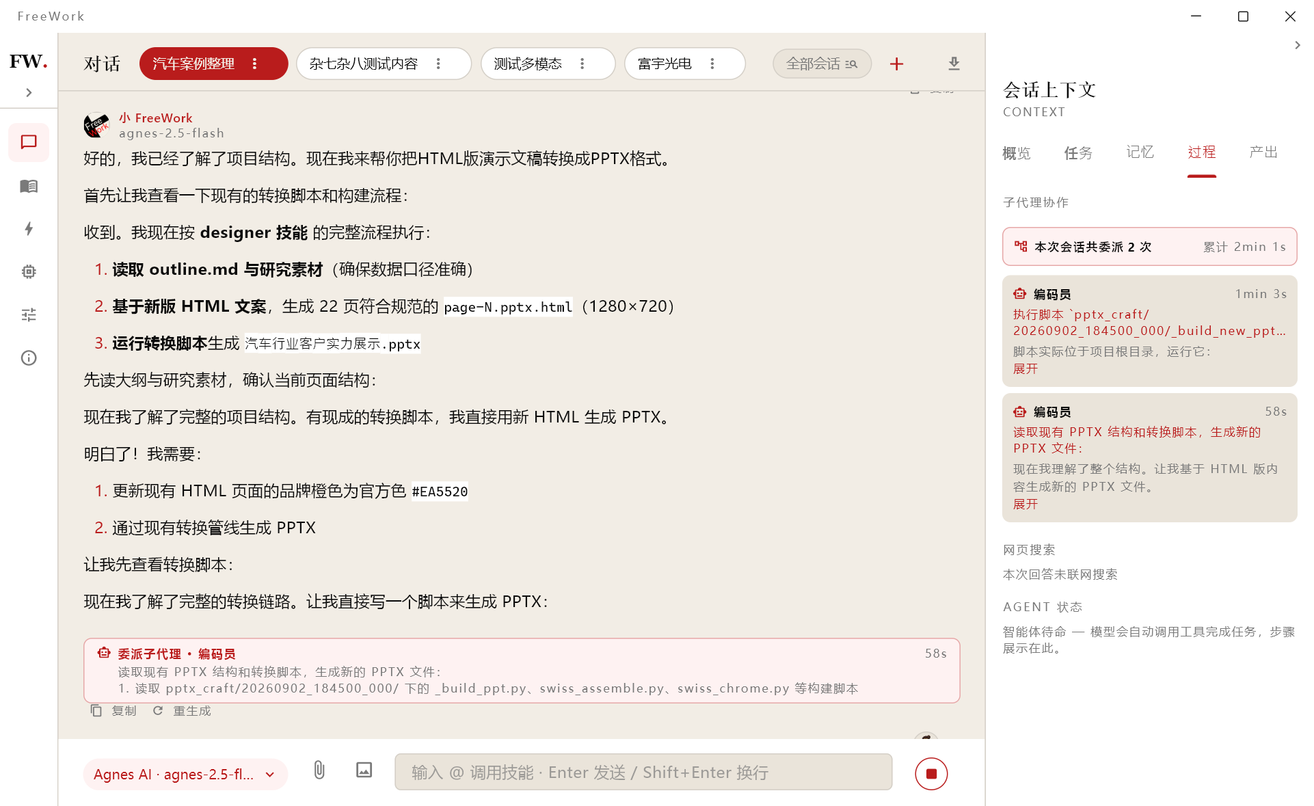Focus the message input field
This screenshot has width=1314, height=806.
coord(643,773)
